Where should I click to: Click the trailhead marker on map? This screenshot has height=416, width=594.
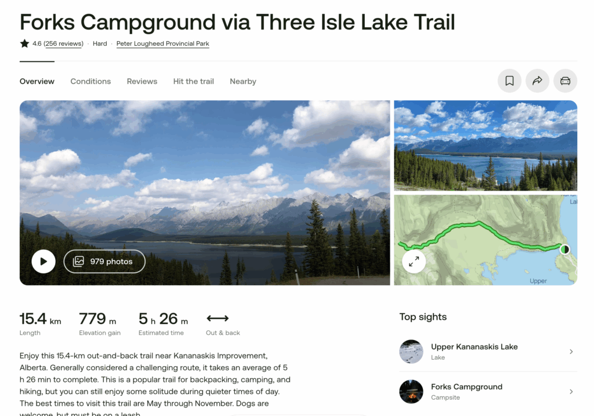[565, 250]
